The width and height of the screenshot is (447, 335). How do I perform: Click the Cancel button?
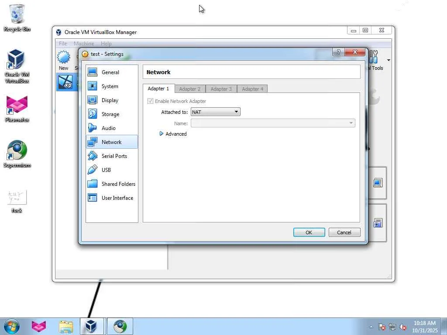[344, 232]
